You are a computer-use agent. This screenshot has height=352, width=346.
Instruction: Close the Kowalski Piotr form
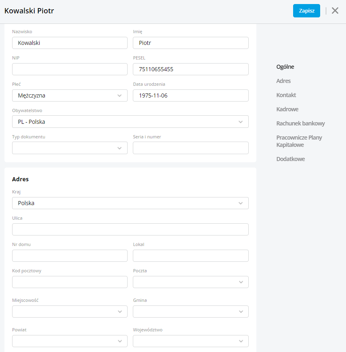click(x=335, y=11)
